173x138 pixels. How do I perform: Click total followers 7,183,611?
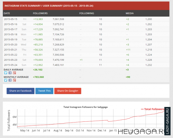(x=58, y=39)
